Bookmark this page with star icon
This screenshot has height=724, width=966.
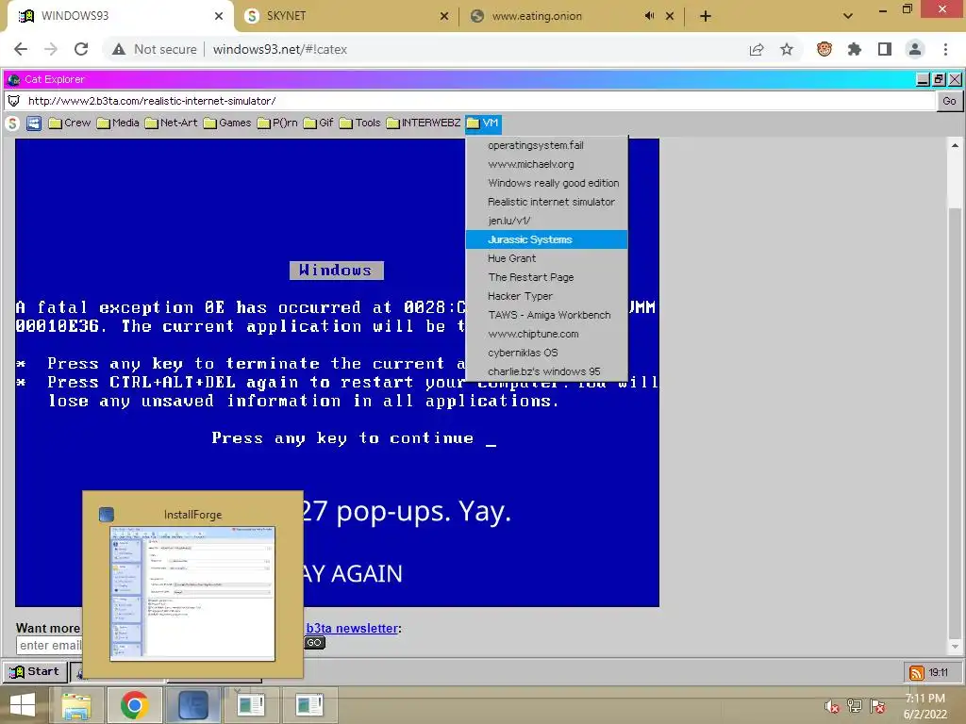point(787,49)
